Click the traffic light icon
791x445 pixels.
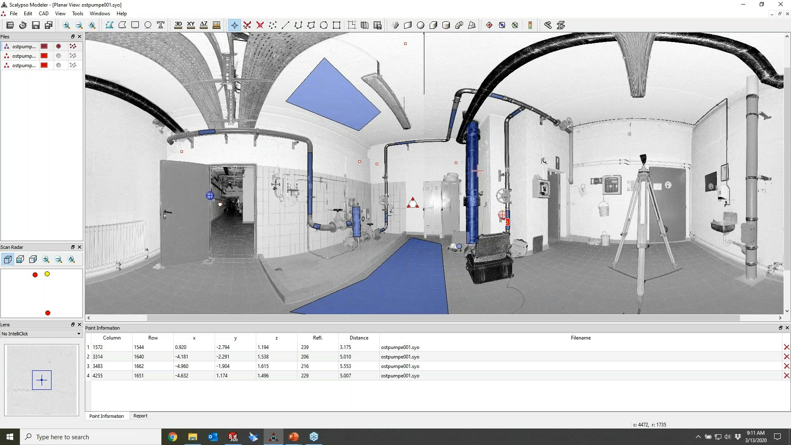(530, 25)
